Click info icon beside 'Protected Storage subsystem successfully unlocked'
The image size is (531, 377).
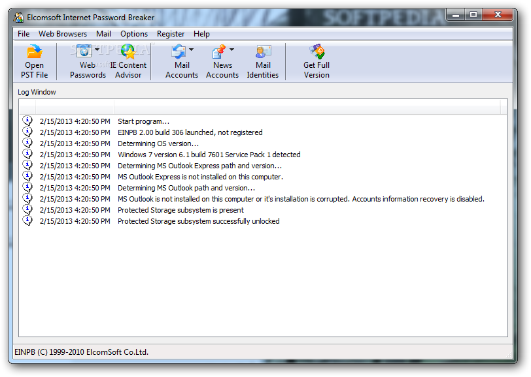pyautogui.click(x=27, y=221)
